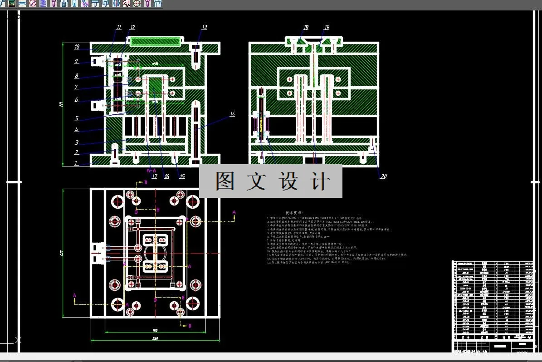Click part balloon number 11
542x362 pixels.
(x=118, y=27)
